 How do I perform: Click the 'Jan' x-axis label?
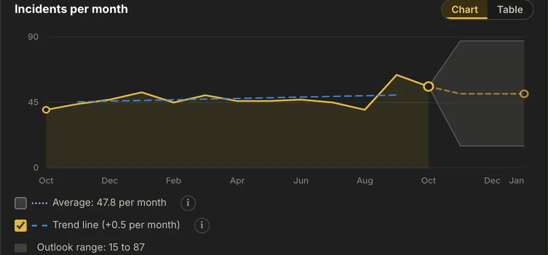(x=517, y=181)
